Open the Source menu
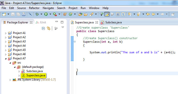Screen dimensions: 178x94 (x=21, y=8)
